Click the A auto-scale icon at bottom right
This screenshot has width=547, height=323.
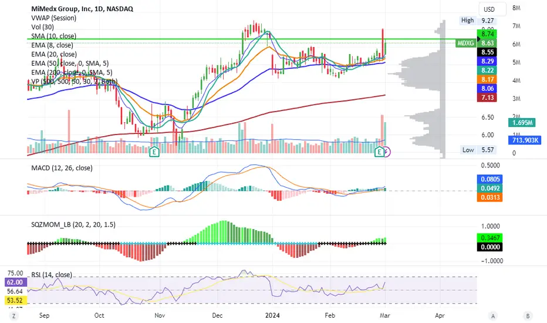[x=493, y=316]
